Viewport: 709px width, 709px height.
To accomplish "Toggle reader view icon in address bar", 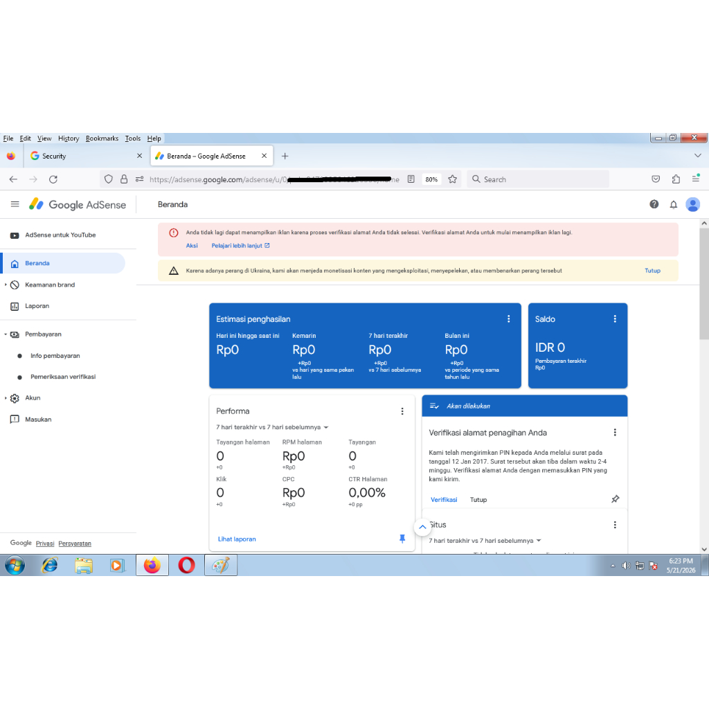I will tap(411, 179).
